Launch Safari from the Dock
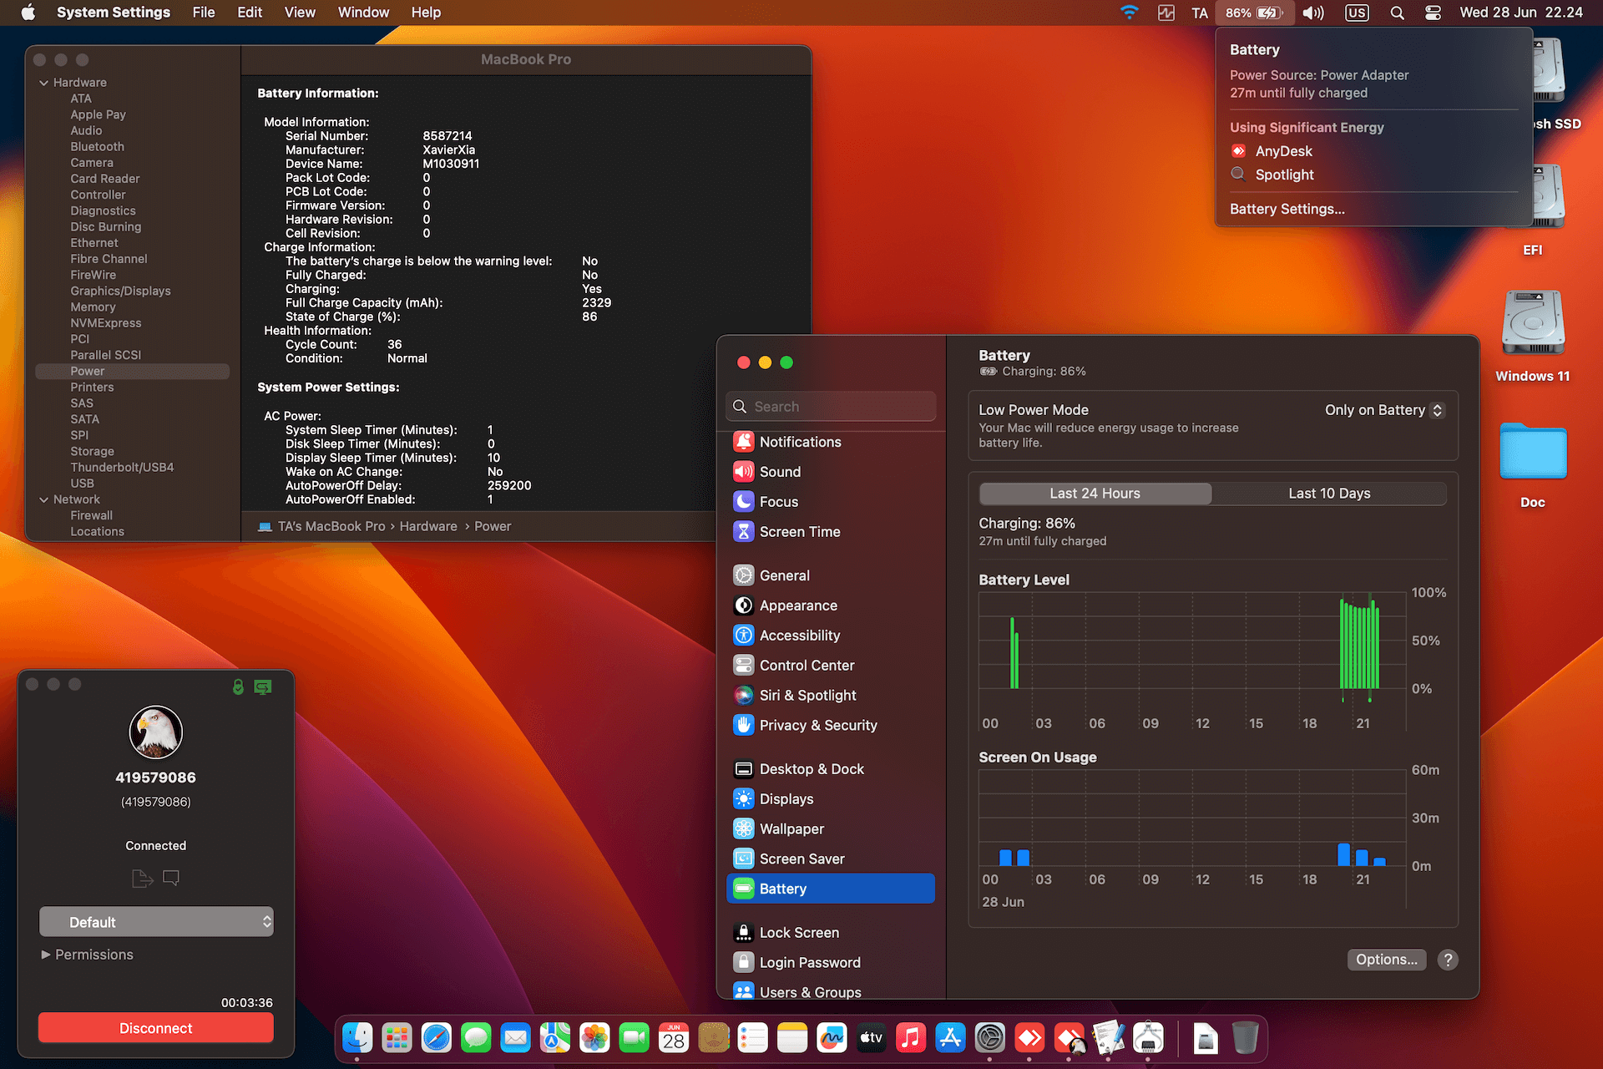Viewport: 1603px width, 1069px height. click(437, 1038)
